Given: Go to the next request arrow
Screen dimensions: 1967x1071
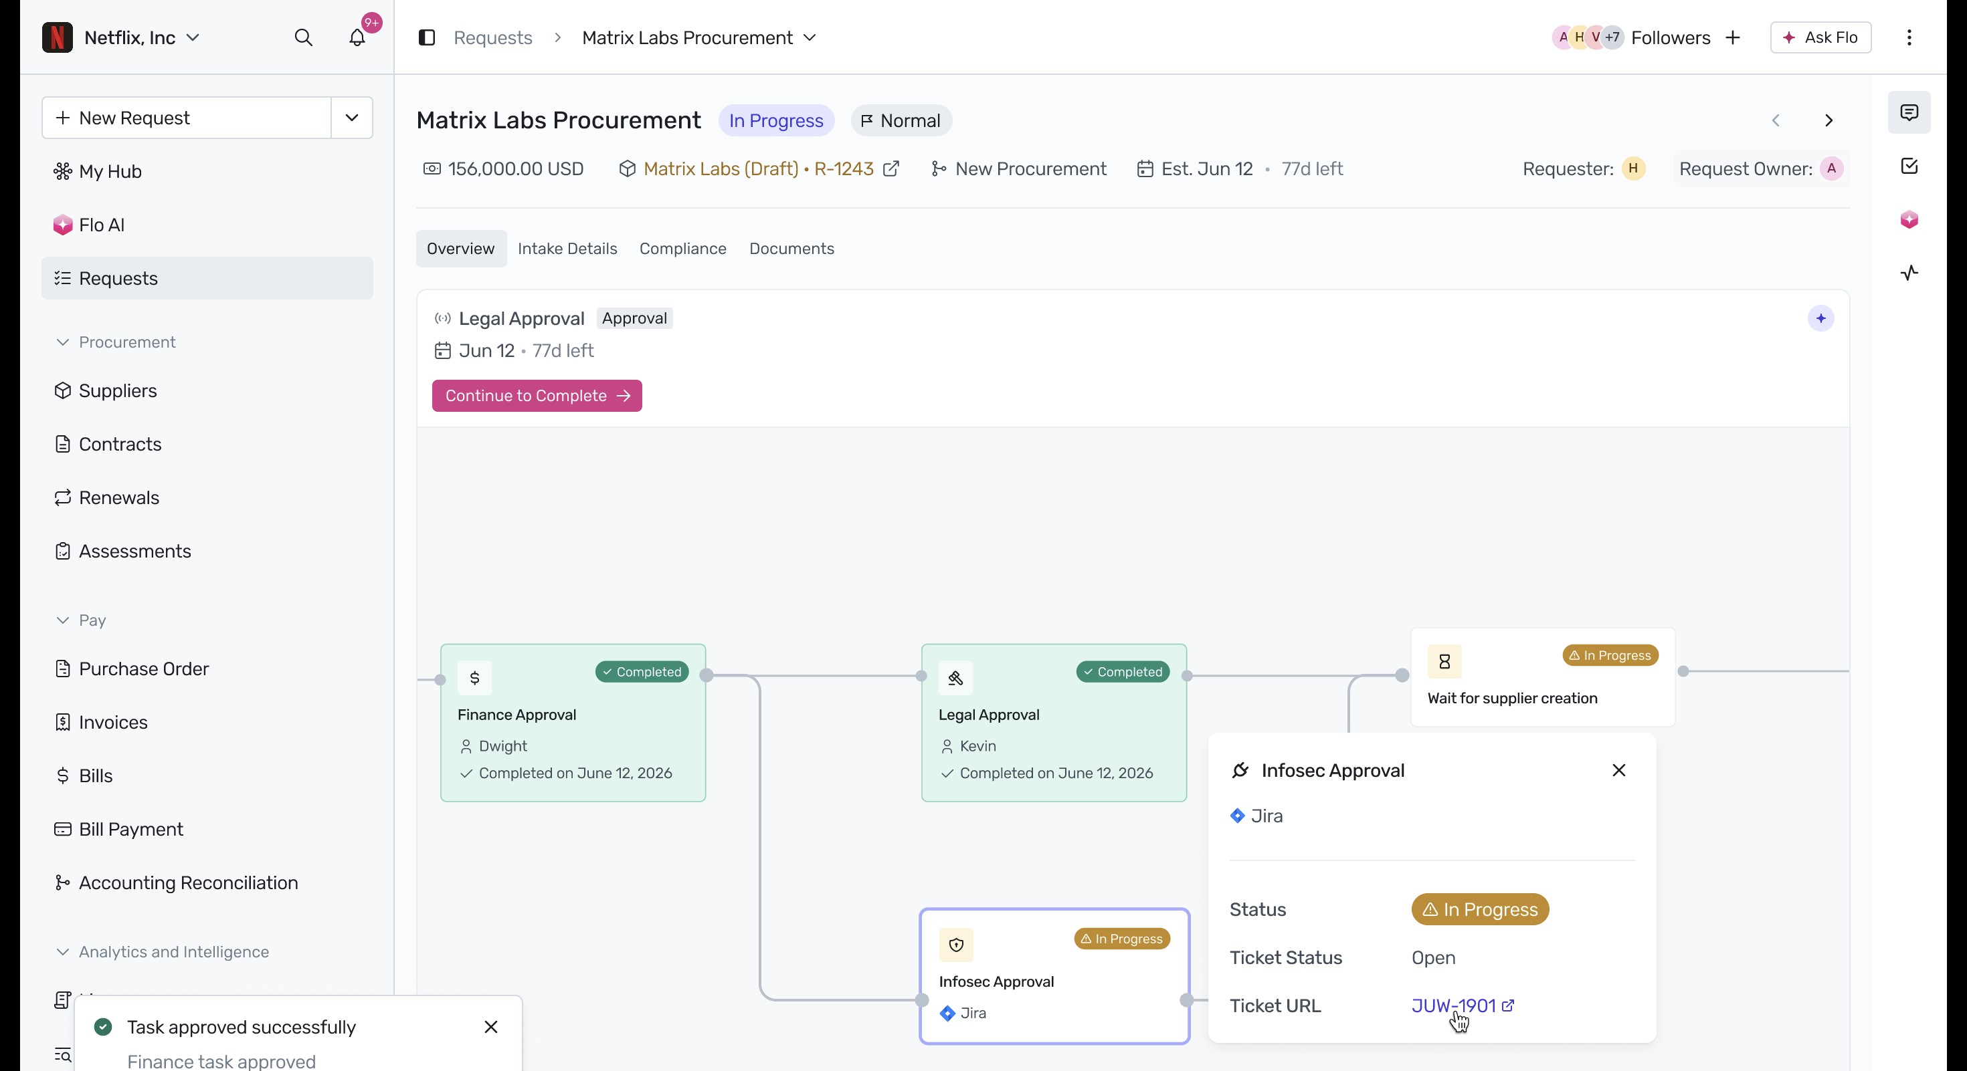Looking at the screenshot, I should 1829,120.
